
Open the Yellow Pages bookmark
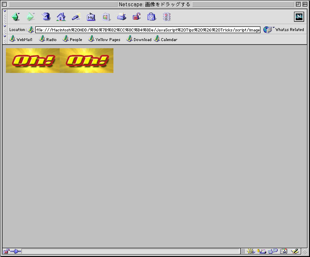[104, 39]
